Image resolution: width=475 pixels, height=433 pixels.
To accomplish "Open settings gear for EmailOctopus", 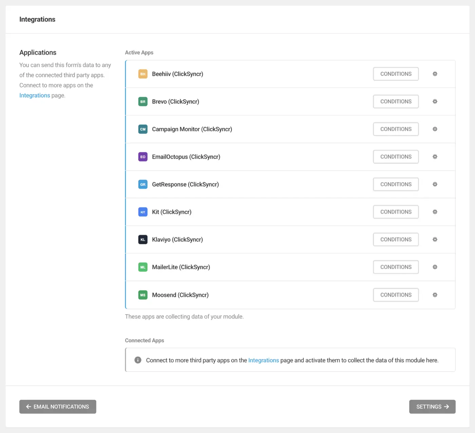I will [x=435, y=157].
